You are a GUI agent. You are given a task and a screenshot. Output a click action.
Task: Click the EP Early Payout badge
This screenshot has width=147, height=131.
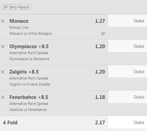coord(16,7)
